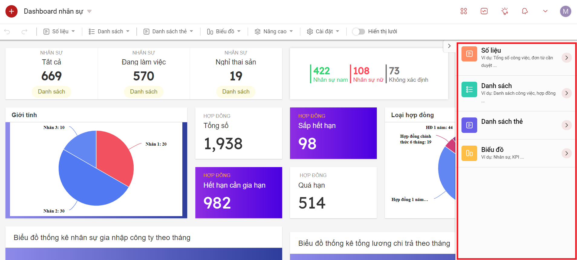This screenshot has width=577, height=260.
Task: Expand the Biểu đồ toolbar dropdown
Action: click(x=224, y=31)
